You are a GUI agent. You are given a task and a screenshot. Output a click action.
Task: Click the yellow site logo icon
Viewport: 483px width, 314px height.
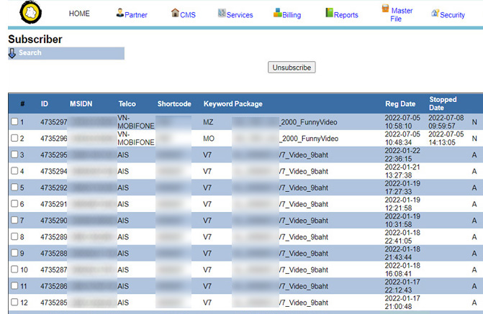(32, 13)
